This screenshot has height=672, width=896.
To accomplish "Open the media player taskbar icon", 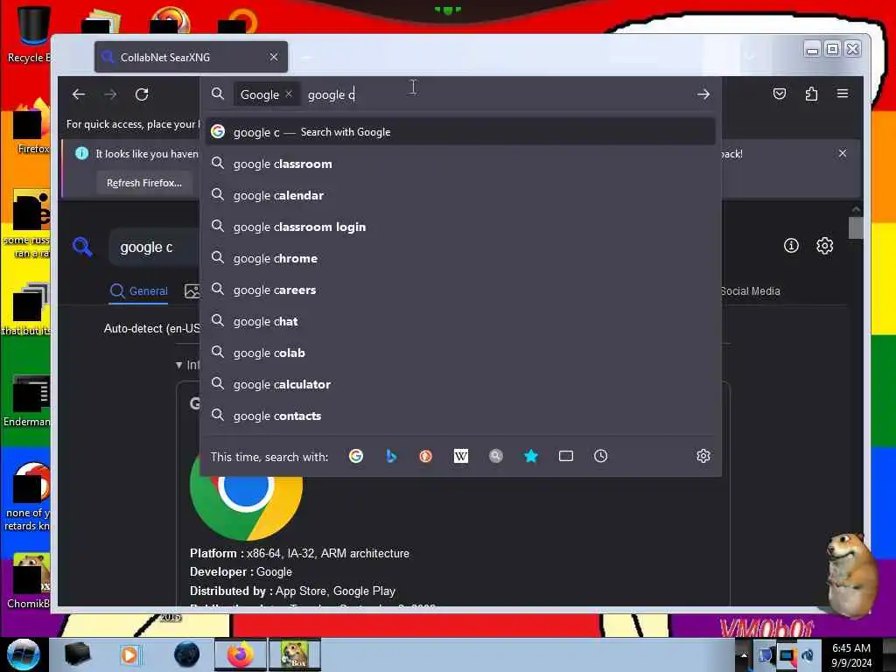I will (x=129, y=654).
